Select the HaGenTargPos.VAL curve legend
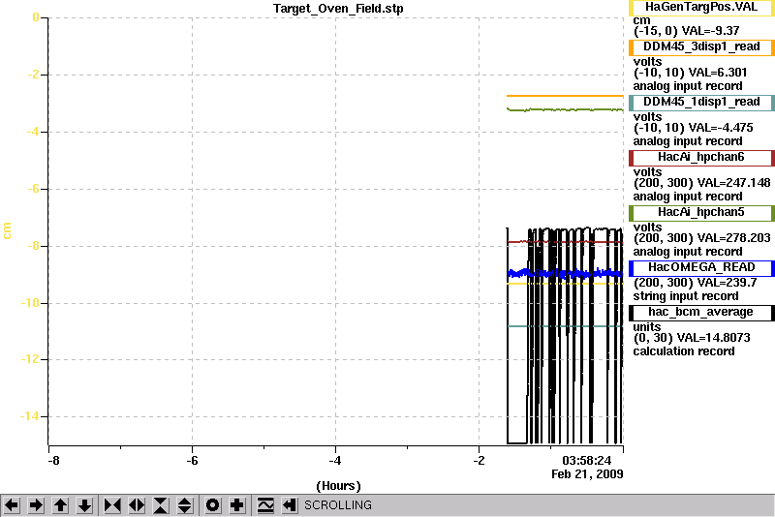The image size is (775, 517). point(701,8)
